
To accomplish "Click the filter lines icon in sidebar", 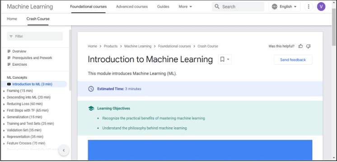I will [x=11, y=36].
